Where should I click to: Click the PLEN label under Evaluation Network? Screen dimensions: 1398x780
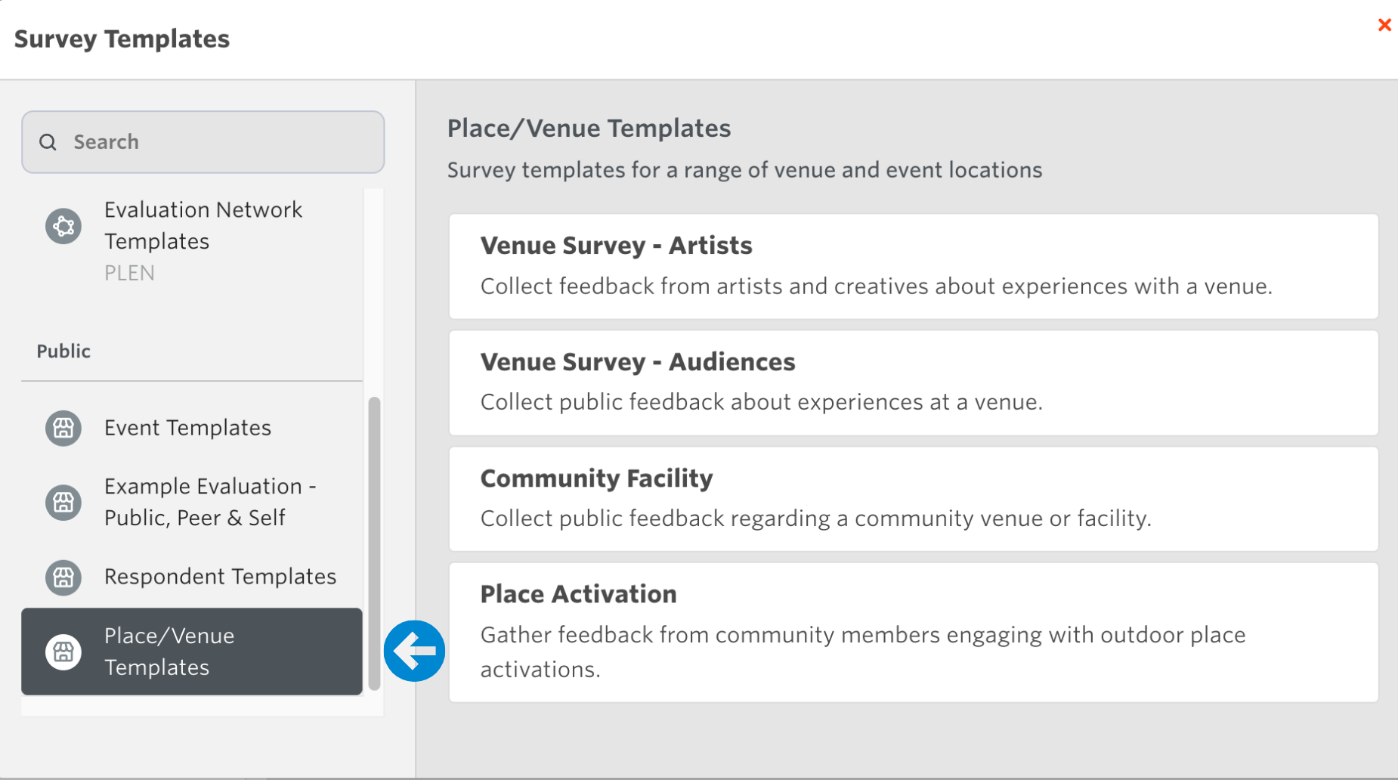129,273
